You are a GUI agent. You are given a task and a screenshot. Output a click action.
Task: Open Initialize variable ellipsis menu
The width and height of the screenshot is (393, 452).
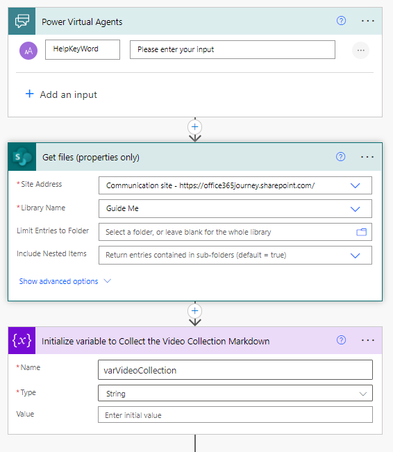[x=367, y=340]
